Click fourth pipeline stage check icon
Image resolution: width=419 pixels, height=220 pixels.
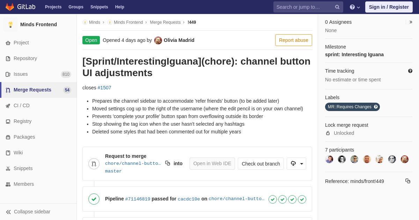[302, 199]
